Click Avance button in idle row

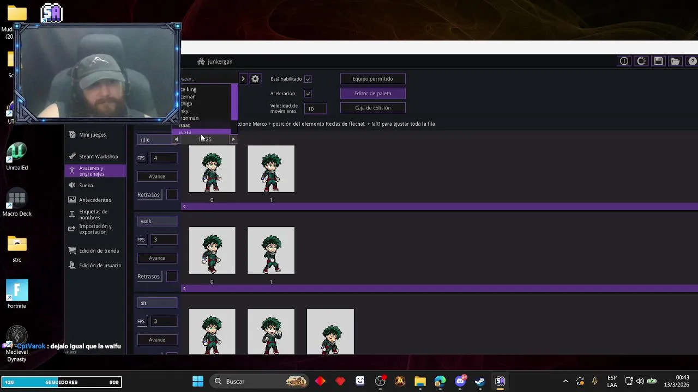(x=157, y=176)
